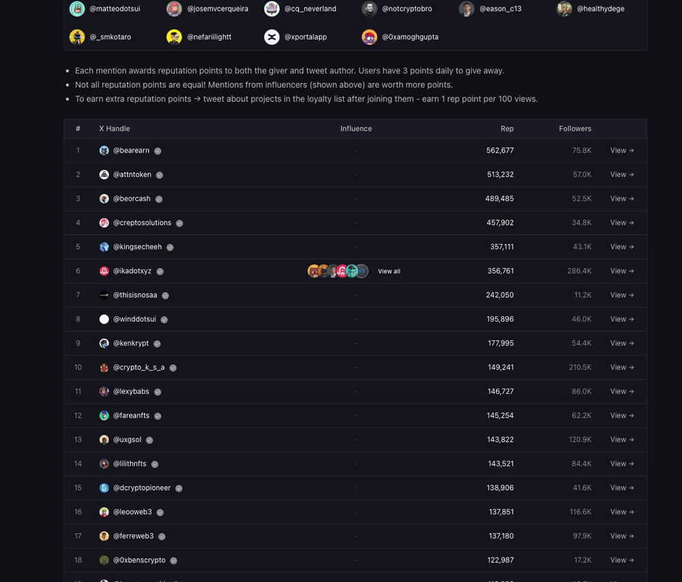Select the @thisisnosaa handle in the table

(135, 295)
